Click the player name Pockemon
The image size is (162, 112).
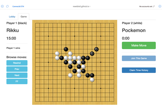click(x=134, y=30)
